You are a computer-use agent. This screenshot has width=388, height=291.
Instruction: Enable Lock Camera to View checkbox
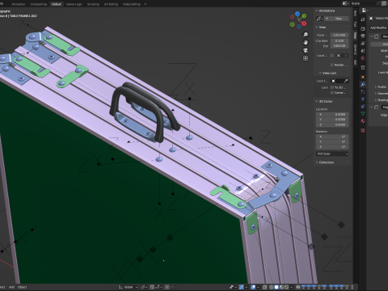click(x=332, y=93)
